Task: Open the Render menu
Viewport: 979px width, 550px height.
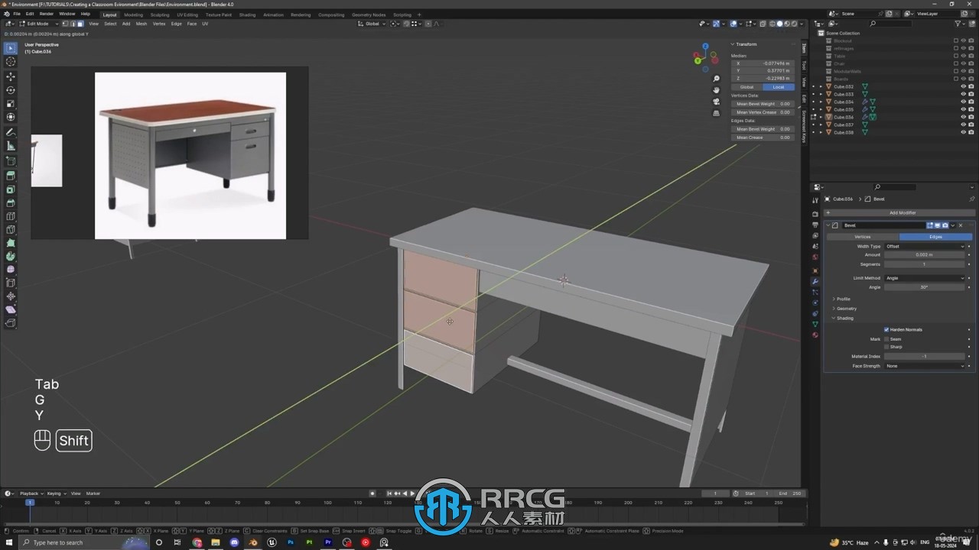Action: tap(47, 14)
